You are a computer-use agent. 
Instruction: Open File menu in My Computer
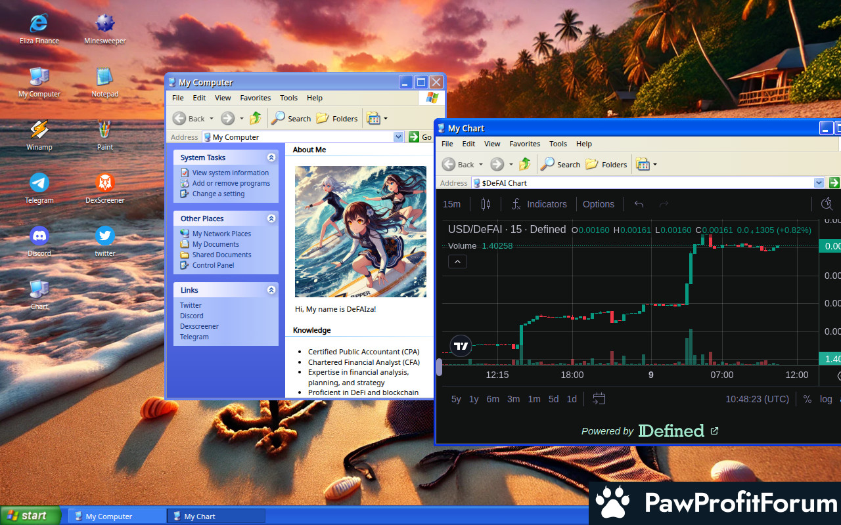pos(178,98)
